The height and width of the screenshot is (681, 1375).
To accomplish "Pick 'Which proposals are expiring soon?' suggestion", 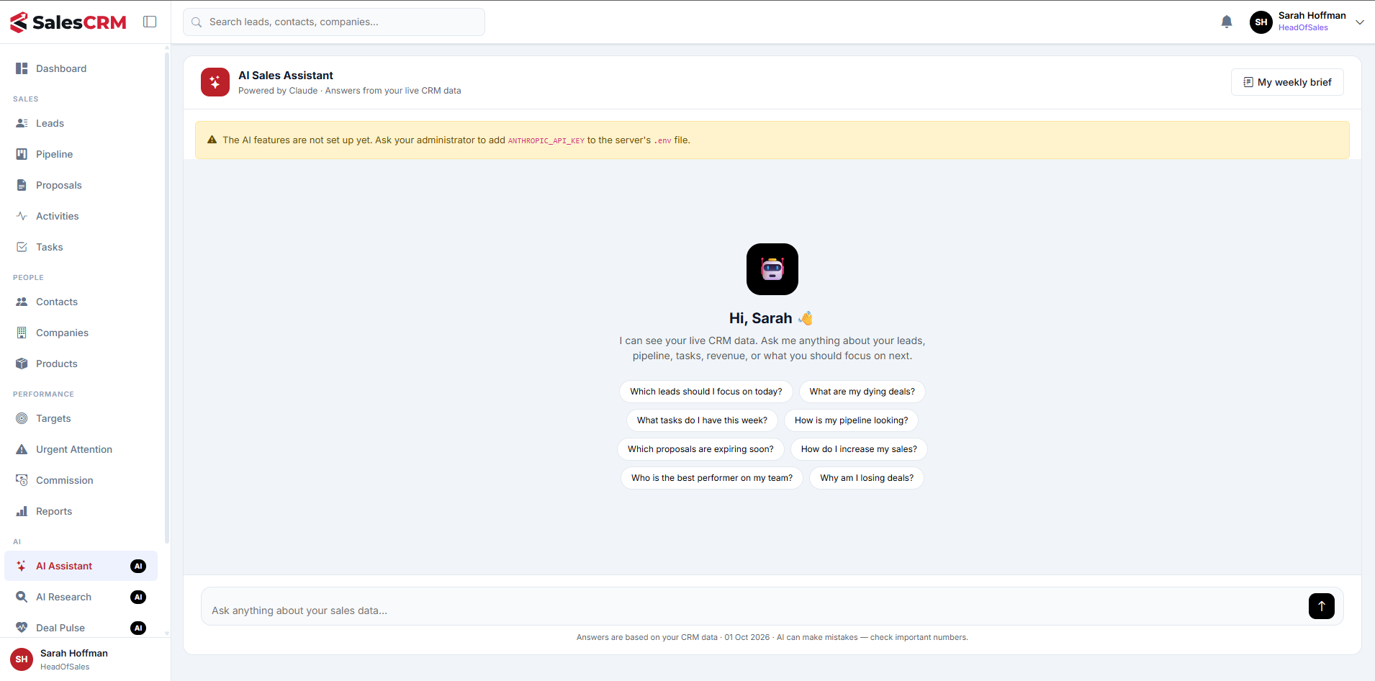I will pos(700,449).
